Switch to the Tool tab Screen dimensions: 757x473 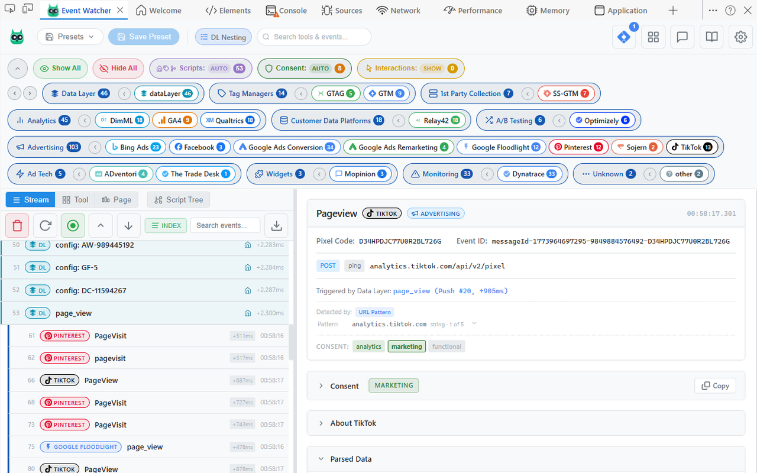pos(75,200)
